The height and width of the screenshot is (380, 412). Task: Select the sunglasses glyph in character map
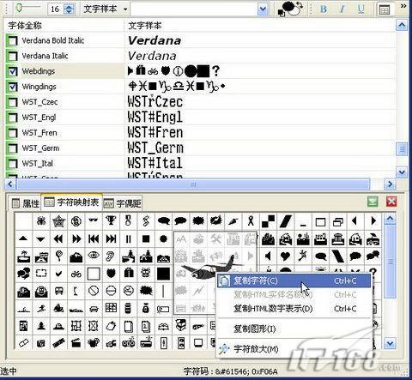coord(94,220)
